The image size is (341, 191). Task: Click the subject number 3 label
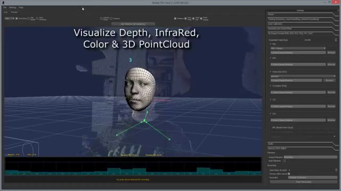(130, 60)
